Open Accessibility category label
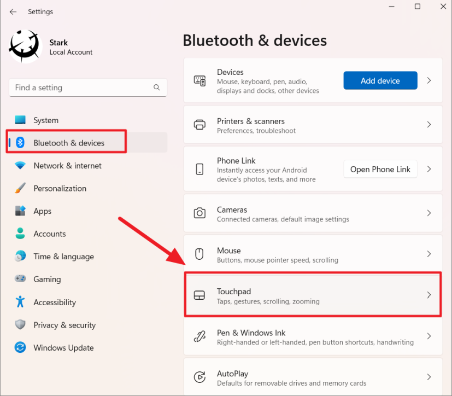The height and width of the screenshot is (396, 452). tap(55, 302)
